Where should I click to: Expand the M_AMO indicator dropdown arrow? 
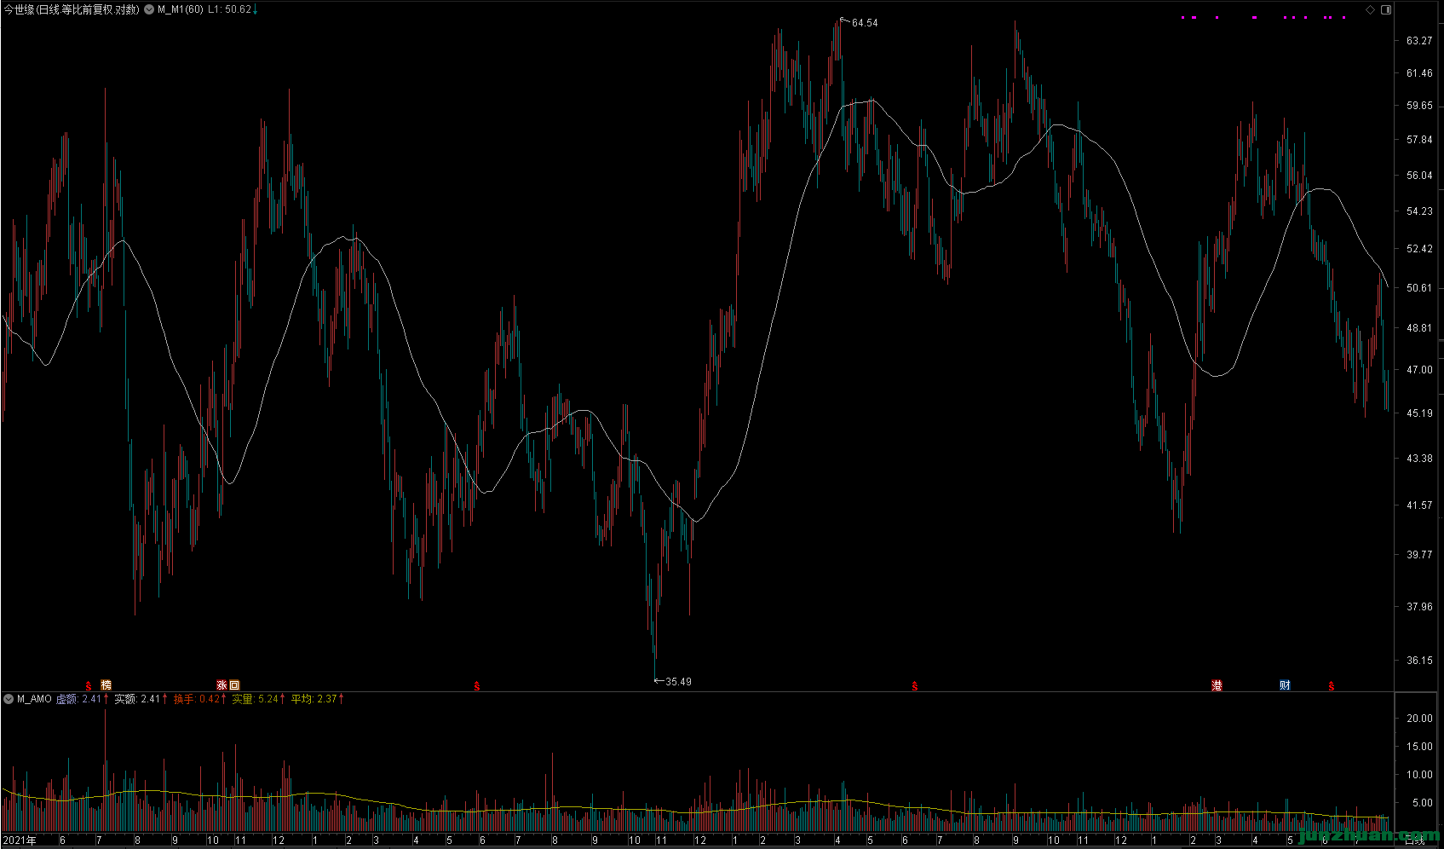coord(9,699)
